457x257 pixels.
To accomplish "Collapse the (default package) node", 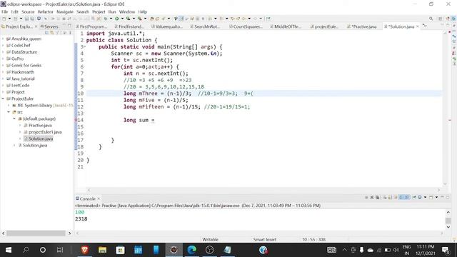I will [14, 119].
